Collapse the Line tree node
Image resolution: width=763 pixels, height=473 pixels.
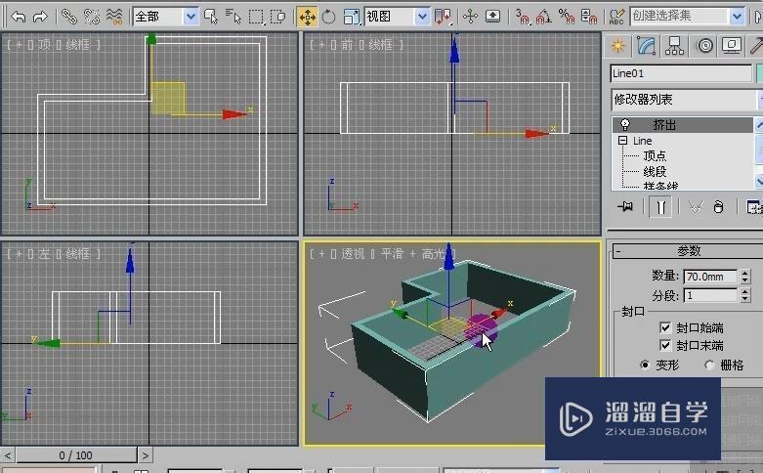coord(622,141)
